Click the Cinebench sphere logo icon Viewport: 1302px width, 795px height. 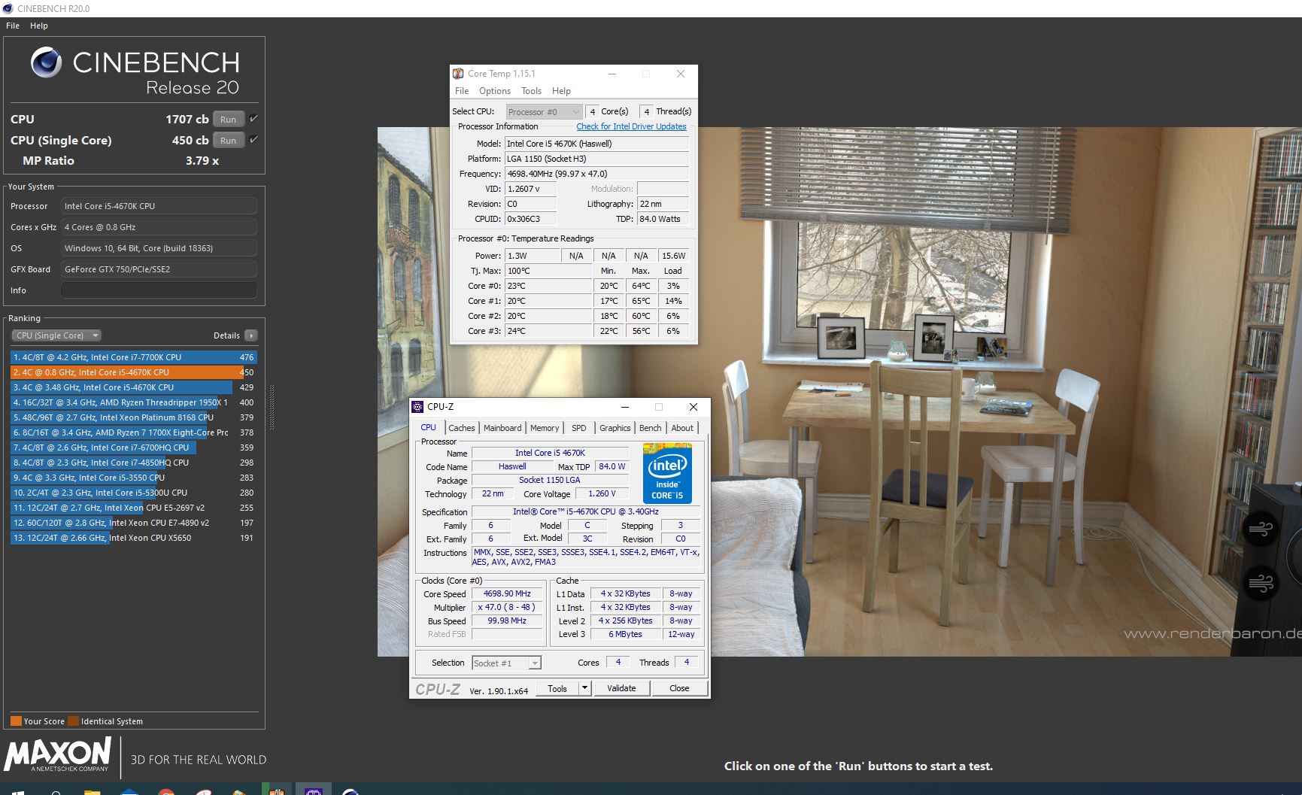coord(46,62)
